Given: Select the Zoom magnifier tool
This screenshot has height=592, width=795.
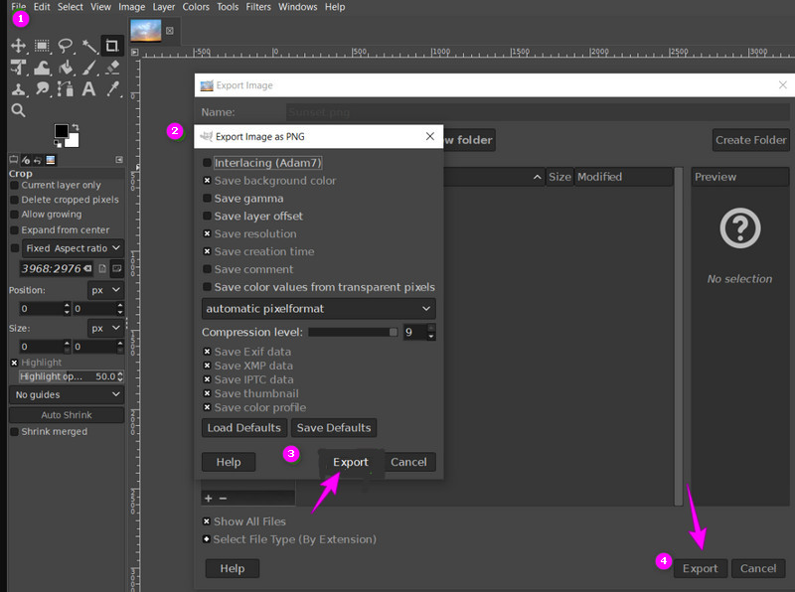Looking at the screenshot, I should [x=18, y=110].
